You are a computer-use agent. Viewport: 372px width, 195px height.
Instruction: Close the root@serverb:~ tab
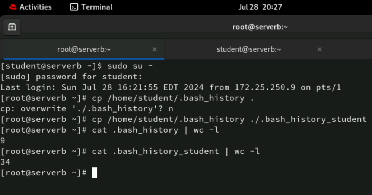pyautogui.click(x=155, y=49)
